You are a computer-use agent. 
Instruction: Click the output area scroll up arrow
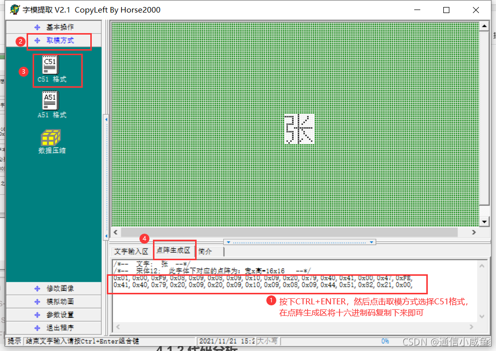tap(482, 266)
